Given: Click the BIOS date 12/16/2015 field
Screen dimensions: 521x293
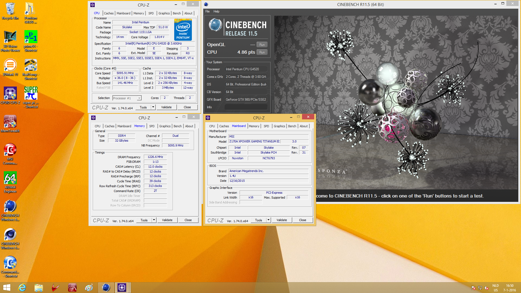Looking at the screenshot, I should [x=268, y=181].
